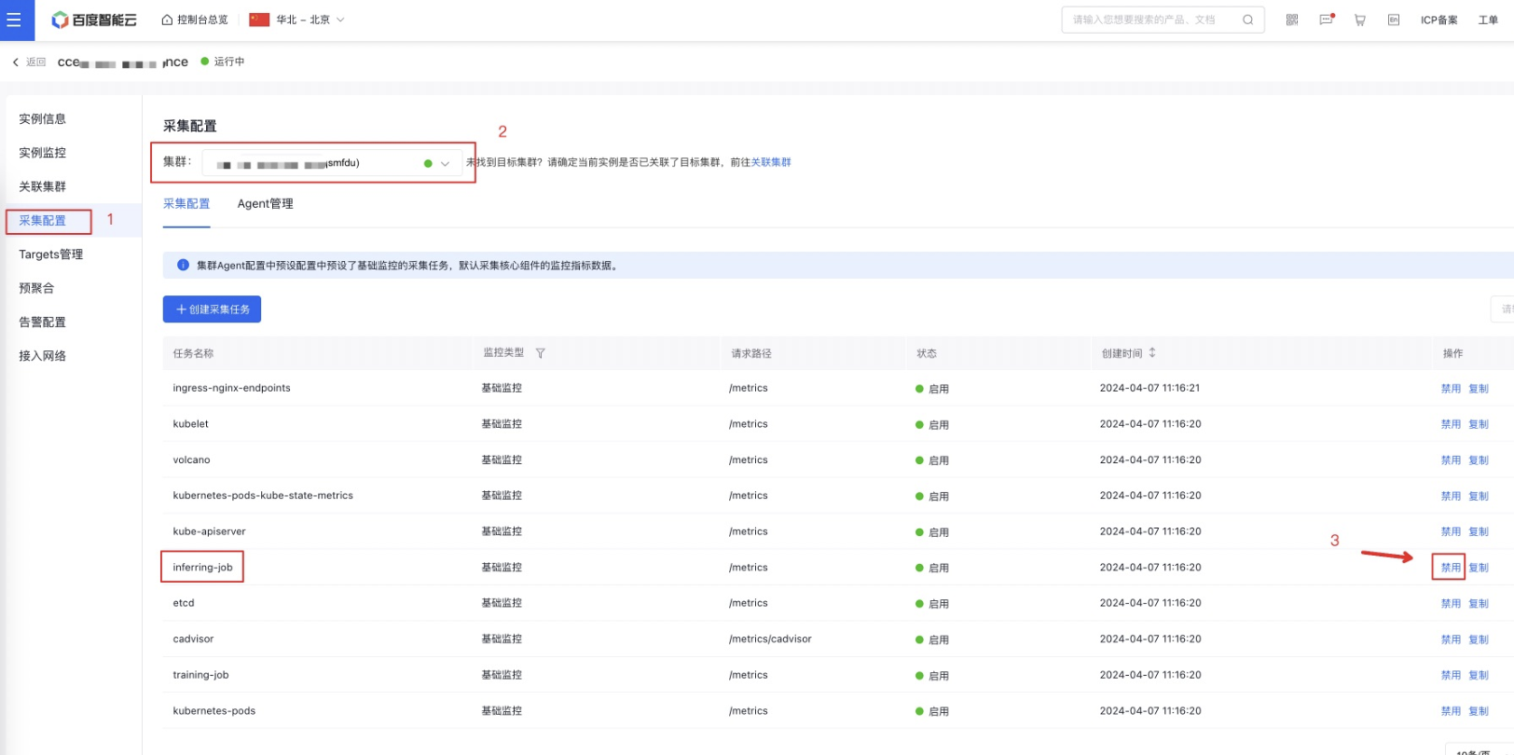Open Targets管理 in the sidebar
1514x755 pixels.
click(51, 254)
